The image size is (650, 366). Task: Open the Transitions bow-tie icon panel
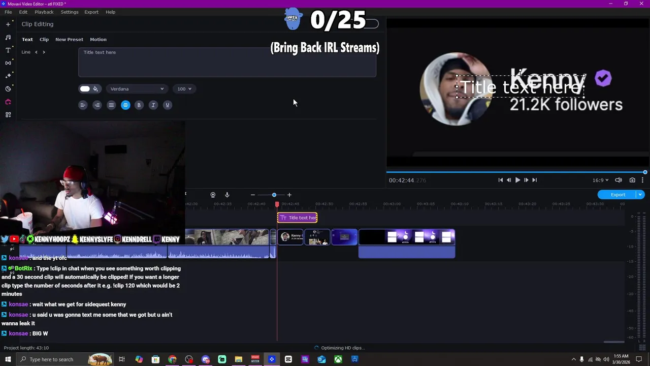point(8,63)
